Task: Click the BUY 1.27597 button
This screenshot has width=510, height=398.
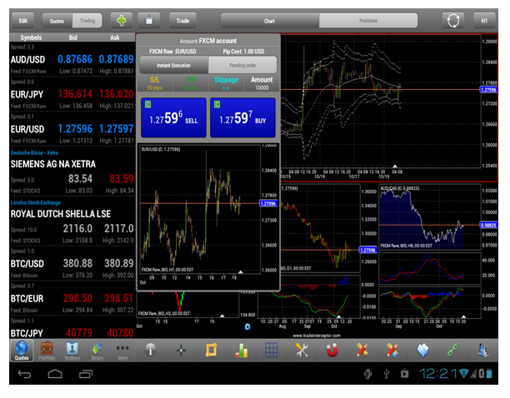Action: coord(242,117)
